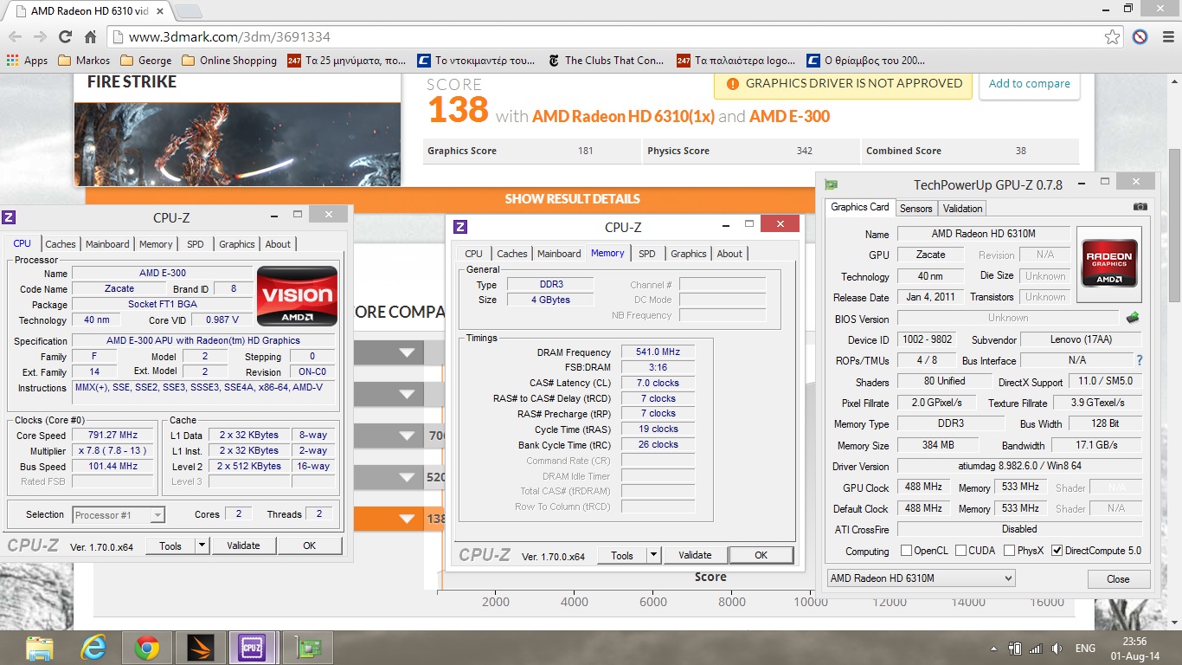
Task: Switch to Caches tab in left CPU-Z
Action: [61, 244]
